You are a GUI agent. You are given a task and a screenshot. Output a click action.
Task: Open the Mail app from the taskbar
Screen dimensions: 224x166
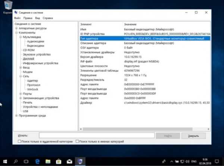point(69,162)
